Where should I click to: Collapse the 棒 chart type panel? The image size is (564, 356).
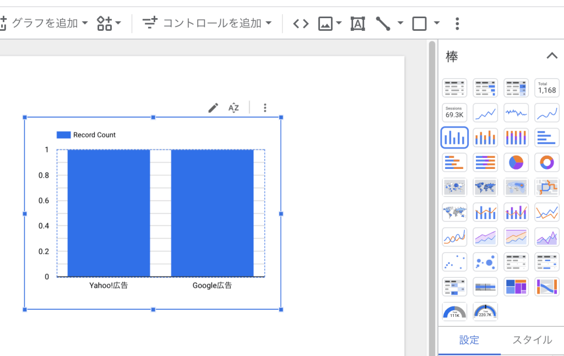coord(552,56)
